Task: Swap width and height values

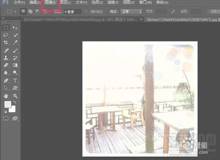Action: pos(173,11)
